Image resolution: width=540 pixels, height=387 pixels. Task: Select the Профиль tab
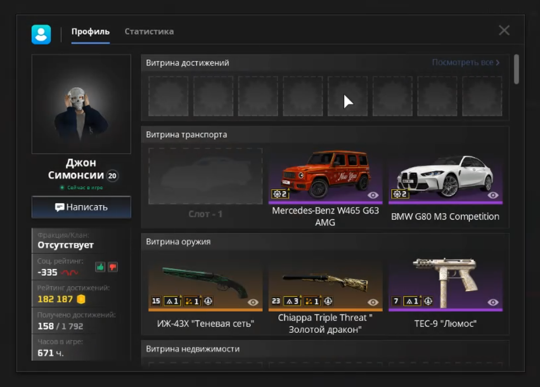(90, 31)
